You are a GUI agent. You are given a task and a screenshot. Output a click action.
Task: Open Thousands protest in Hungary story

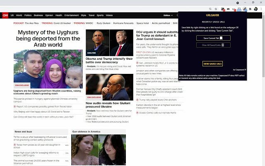point(46,100)
